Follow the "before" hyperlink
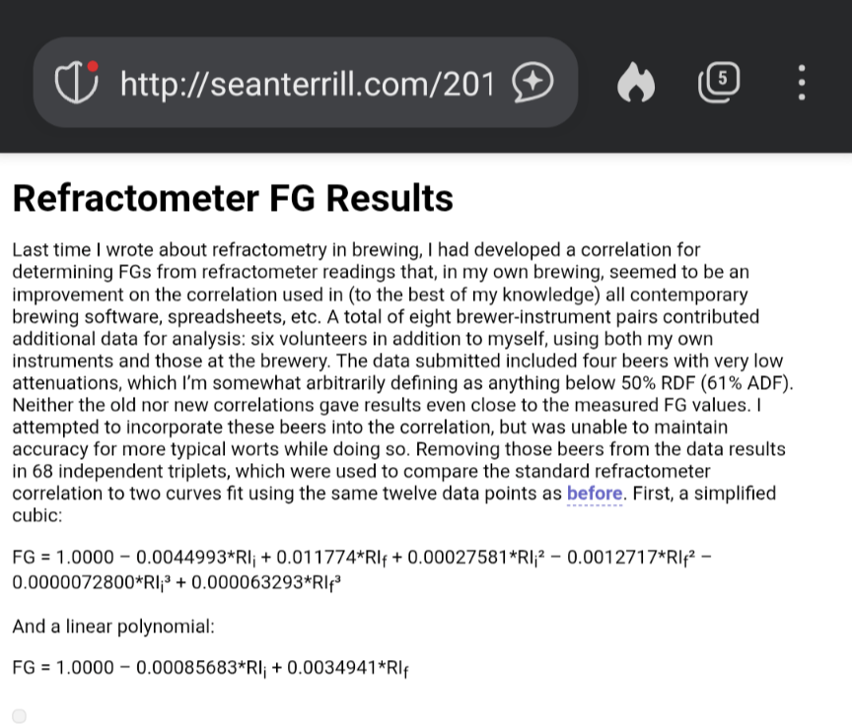 pos(595,494)
